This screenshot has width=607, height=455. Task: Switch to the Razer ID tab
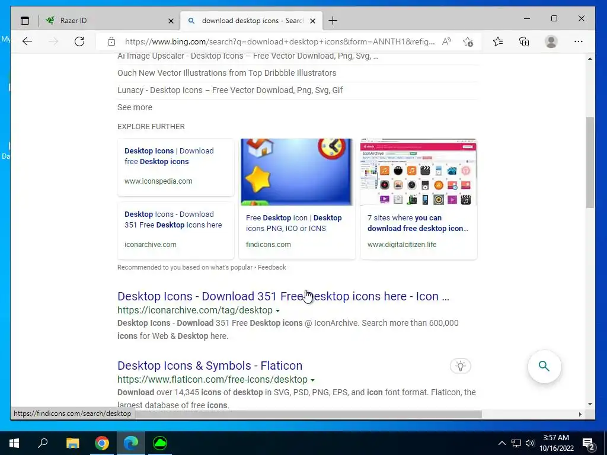[108, 21]
